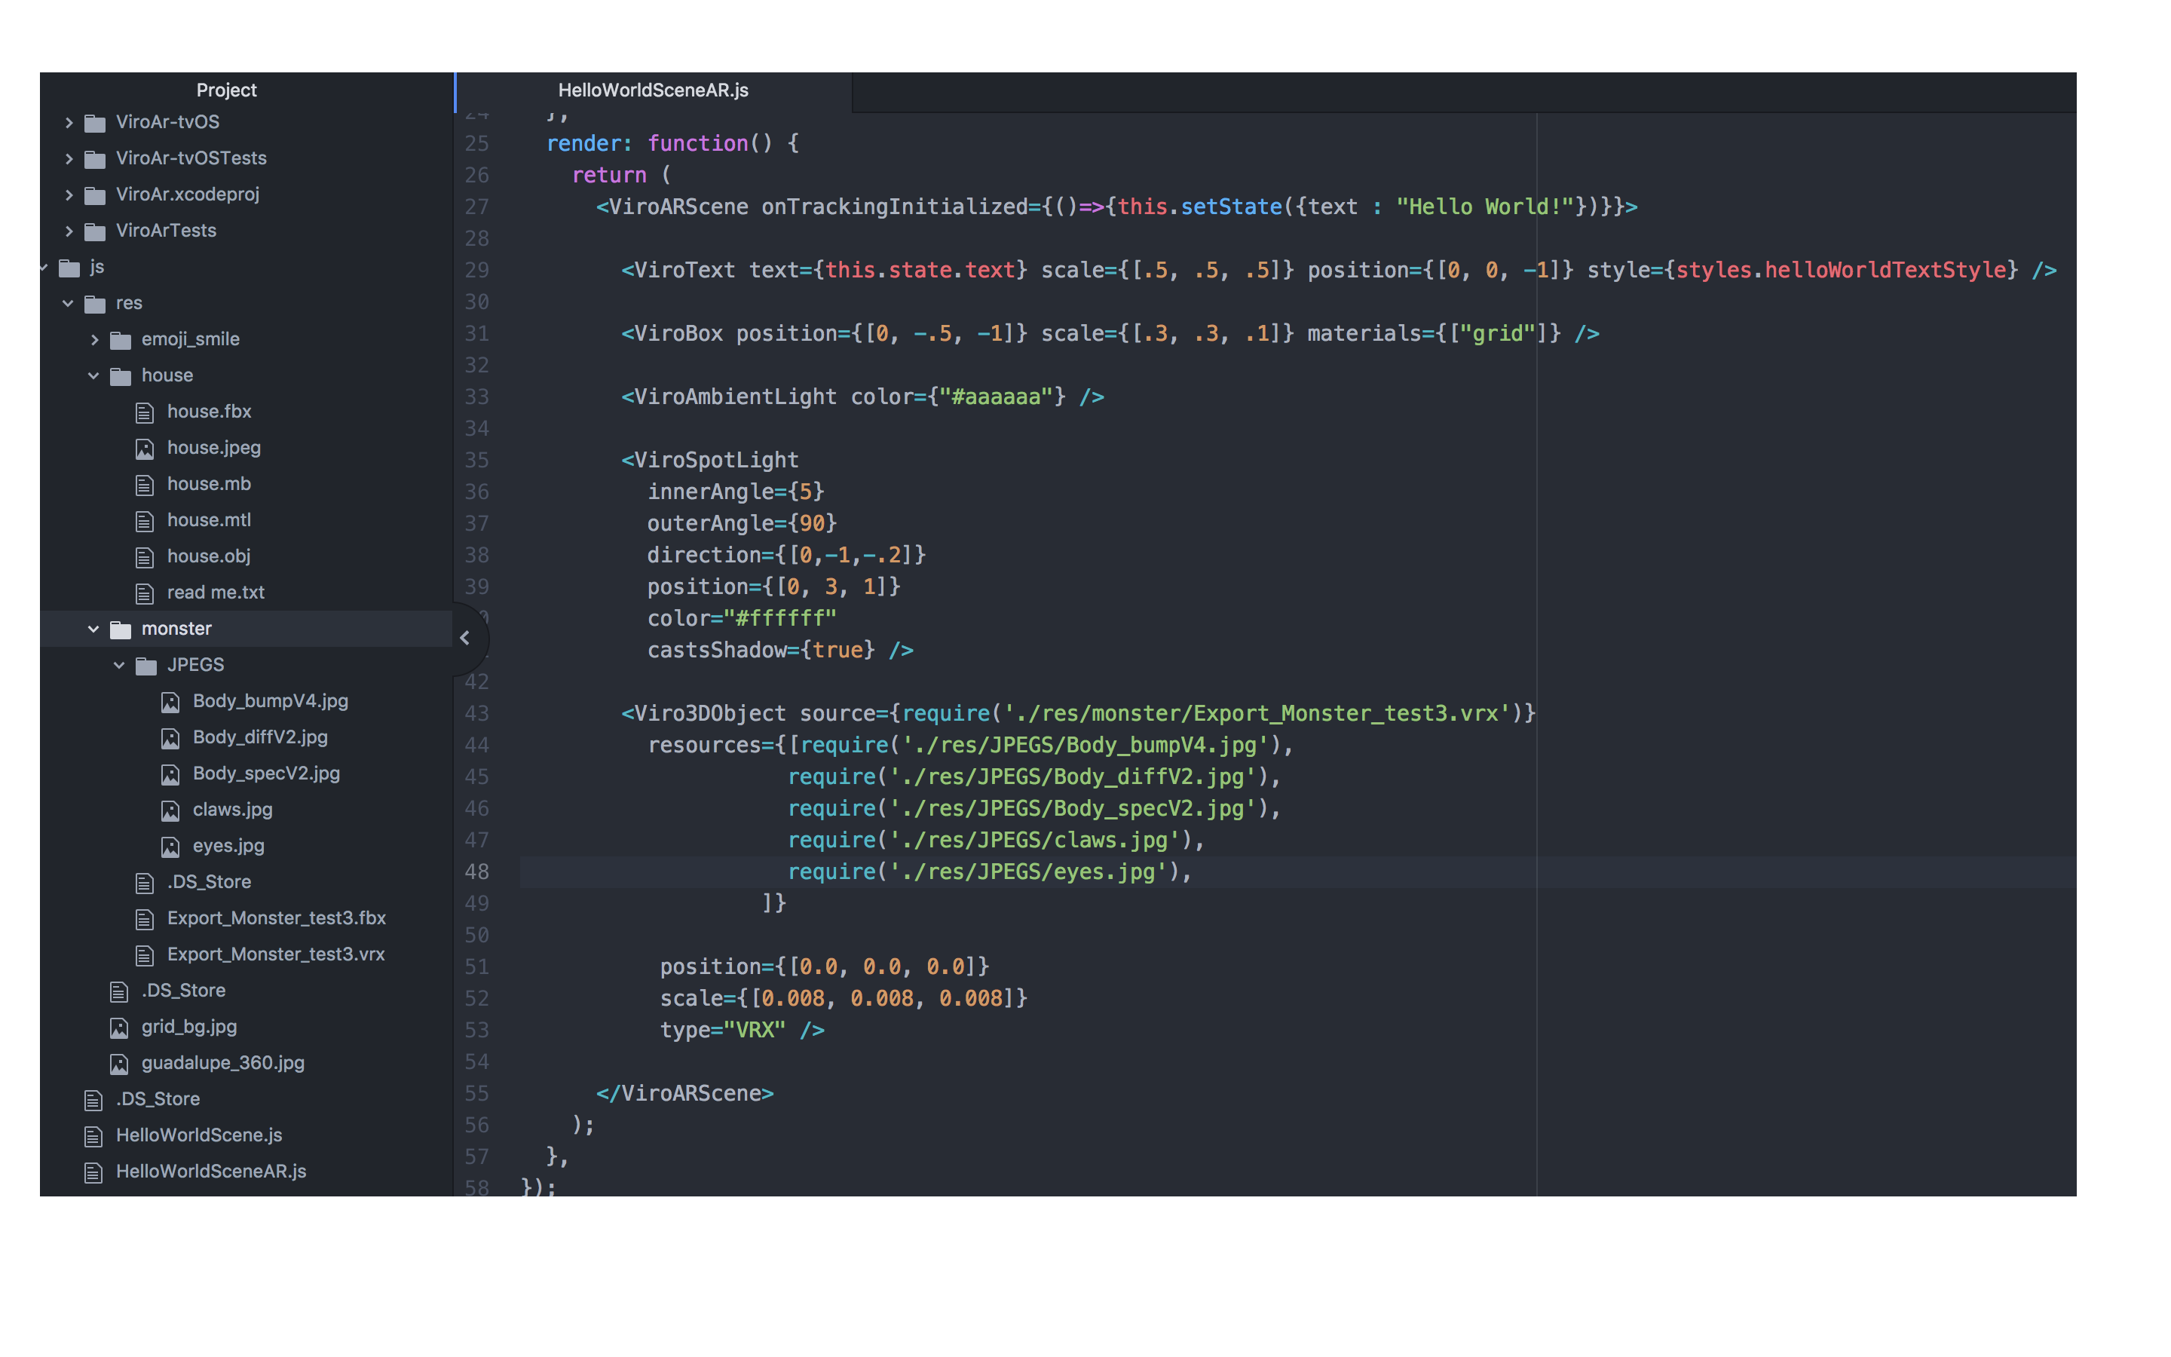Select the monster folder in the tree
The width and height of the screenshot is (2171, 1357).
pos(176,628)
